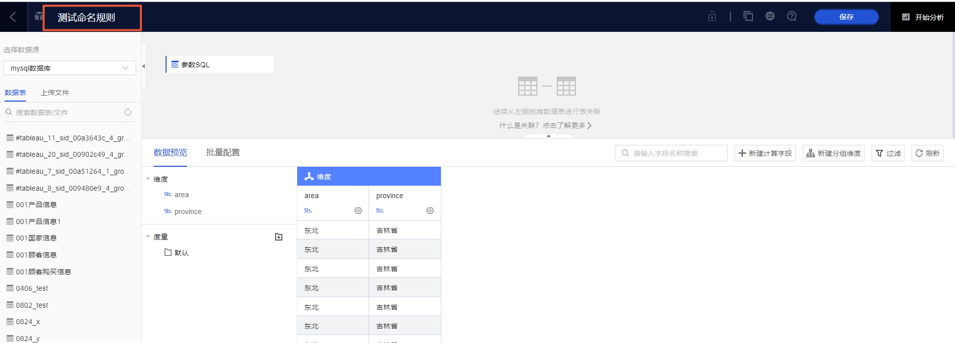955x343 pixels.
Task: Switch to the 批量配置 tab
Action: click(x=223, y=152)
